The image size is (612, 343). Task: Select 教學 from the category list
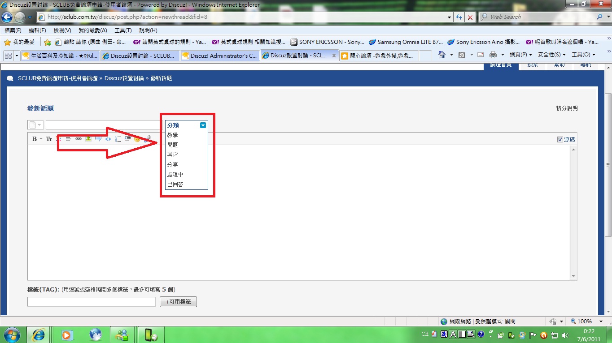173,135
